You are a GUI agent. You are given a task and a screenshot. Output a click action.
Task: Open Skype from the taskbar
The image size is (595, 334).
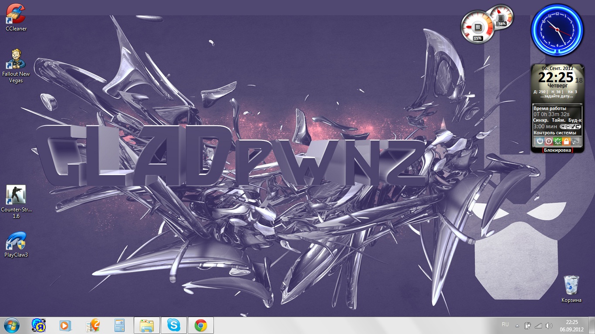pyautogui.click(x=174, y=325)
